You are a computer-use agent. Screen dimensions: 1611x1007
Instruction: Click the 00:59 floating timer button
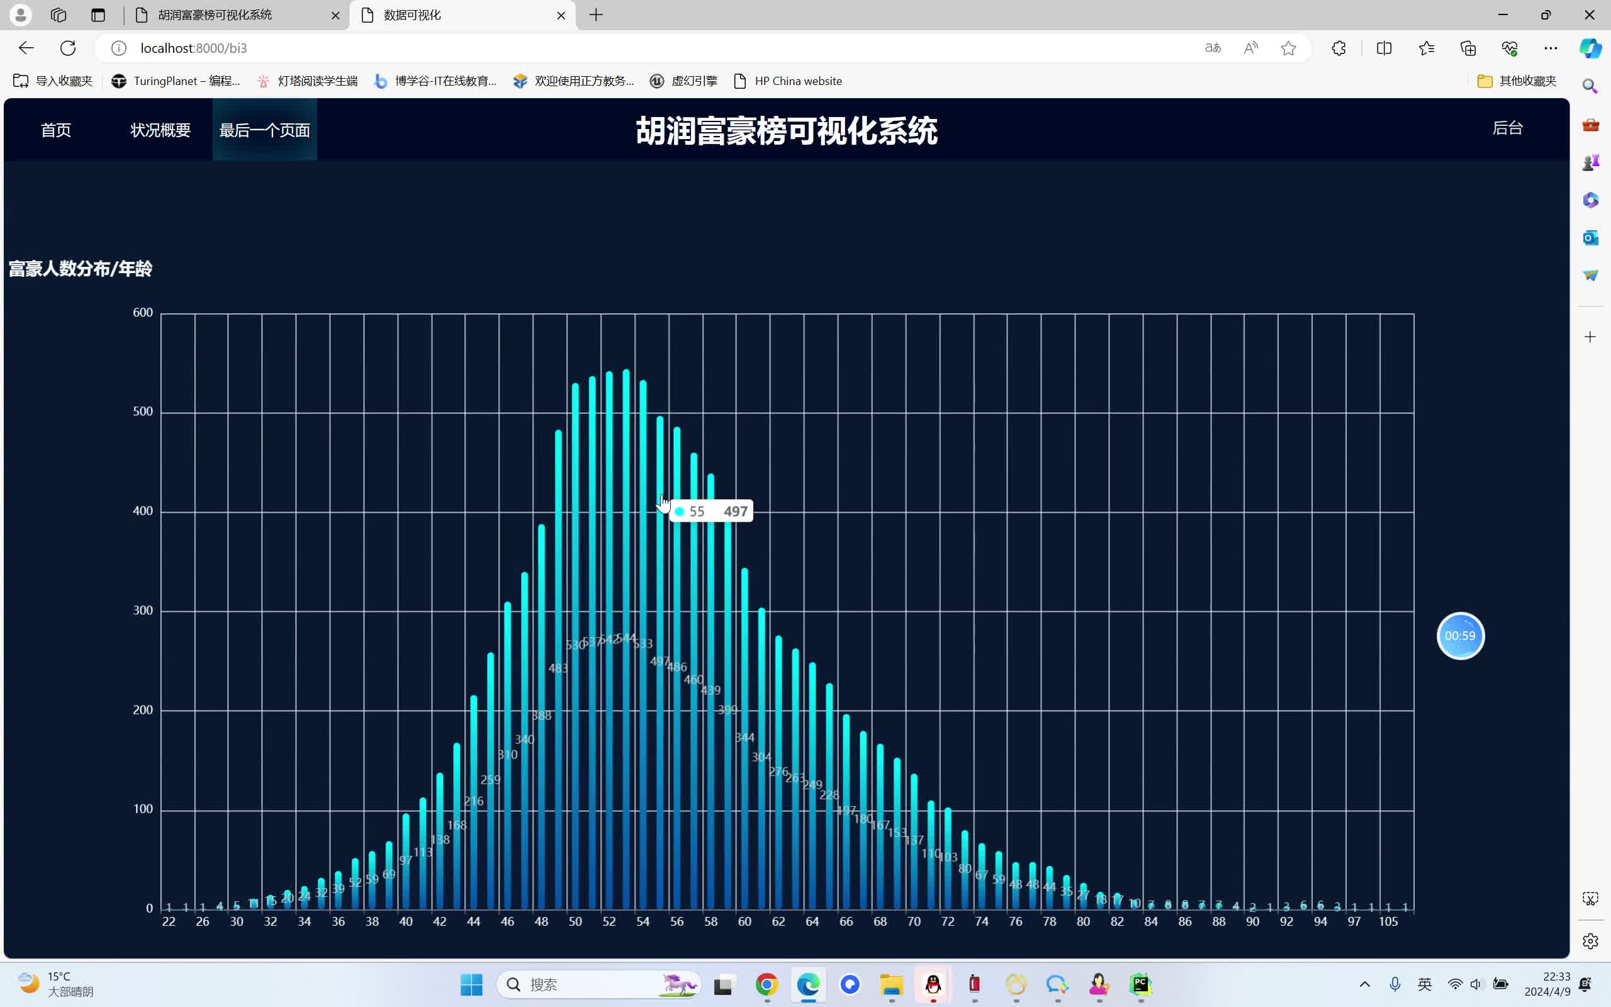pos(1460,636)
